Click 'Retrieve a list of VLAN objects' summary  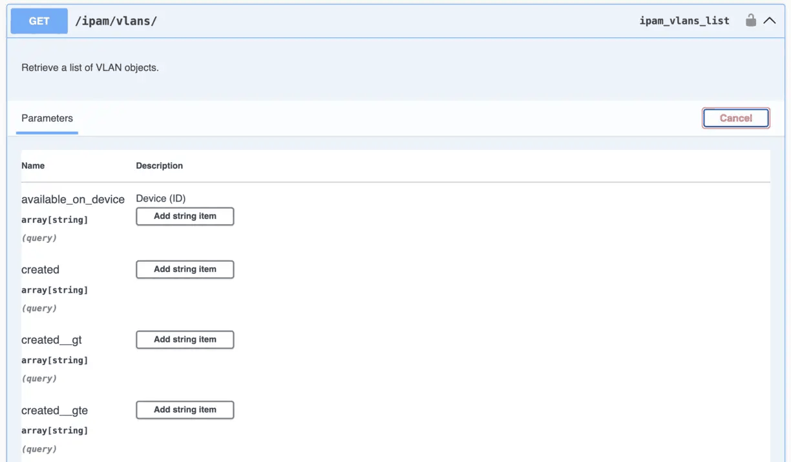click(x=90, y=68)
